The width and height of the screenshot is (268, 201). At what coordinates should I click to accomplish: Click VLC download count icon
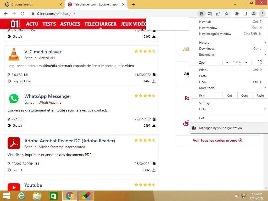[154, 81]
